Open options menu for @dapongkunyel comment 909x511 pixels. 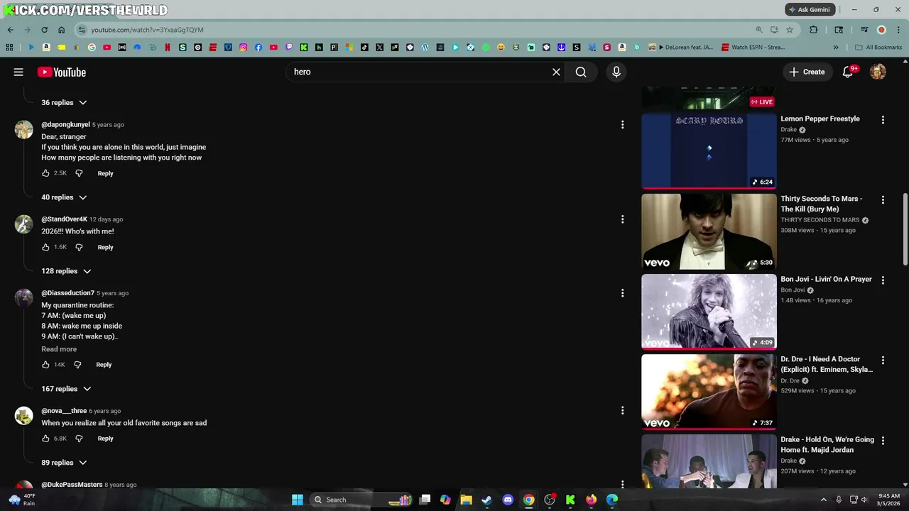coord(622,125)
